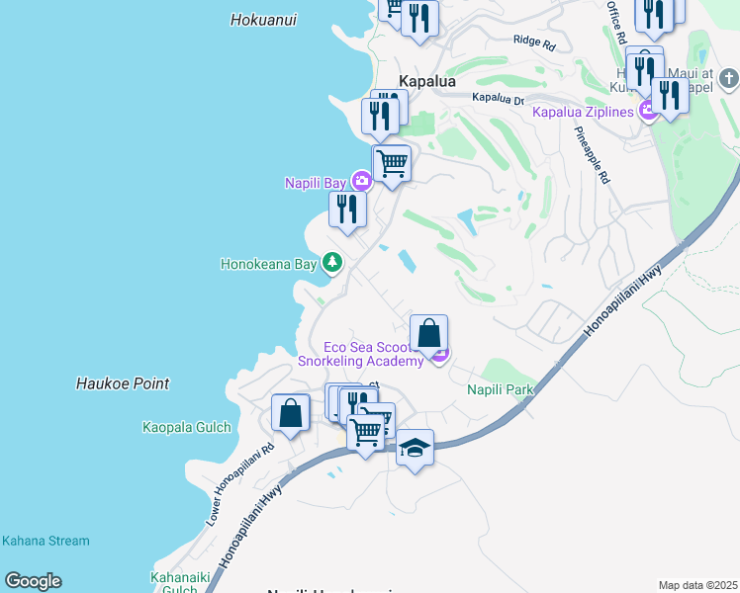Click the Pineapple Rd street label
This screenshot has height=593, width=740.
point(593,155)
